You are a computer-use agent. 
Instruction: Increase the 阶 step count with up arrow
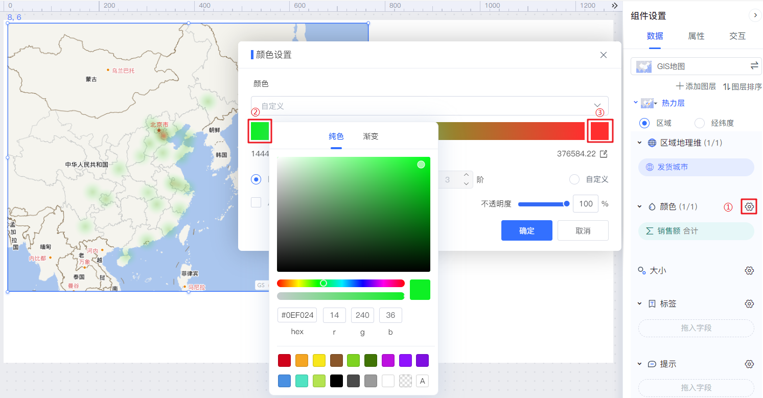tap(466, 175)
